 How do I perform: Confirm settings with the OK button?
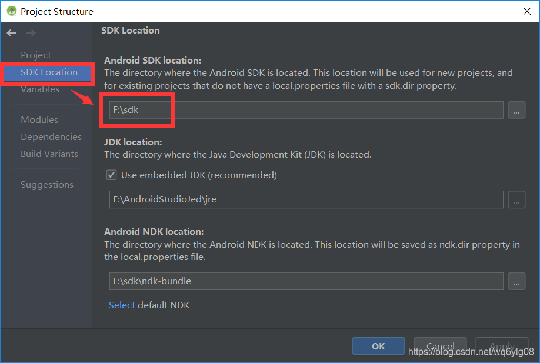coord(378,346)
